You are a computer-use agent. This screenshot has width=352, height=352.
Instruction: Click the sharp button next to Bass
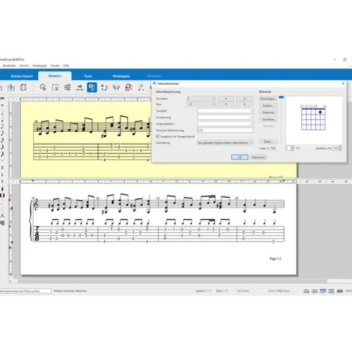pyautogui.click(x=226, y=104)
